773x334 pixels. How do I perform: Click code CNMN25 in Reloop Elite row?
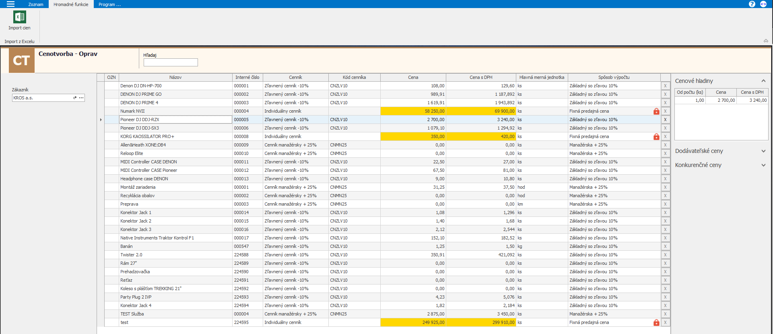354,153
